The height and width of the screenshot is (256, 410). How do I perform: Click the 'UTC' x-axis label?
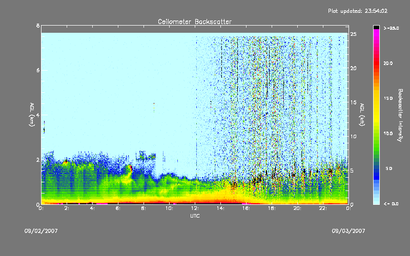(x=195, y=216)
